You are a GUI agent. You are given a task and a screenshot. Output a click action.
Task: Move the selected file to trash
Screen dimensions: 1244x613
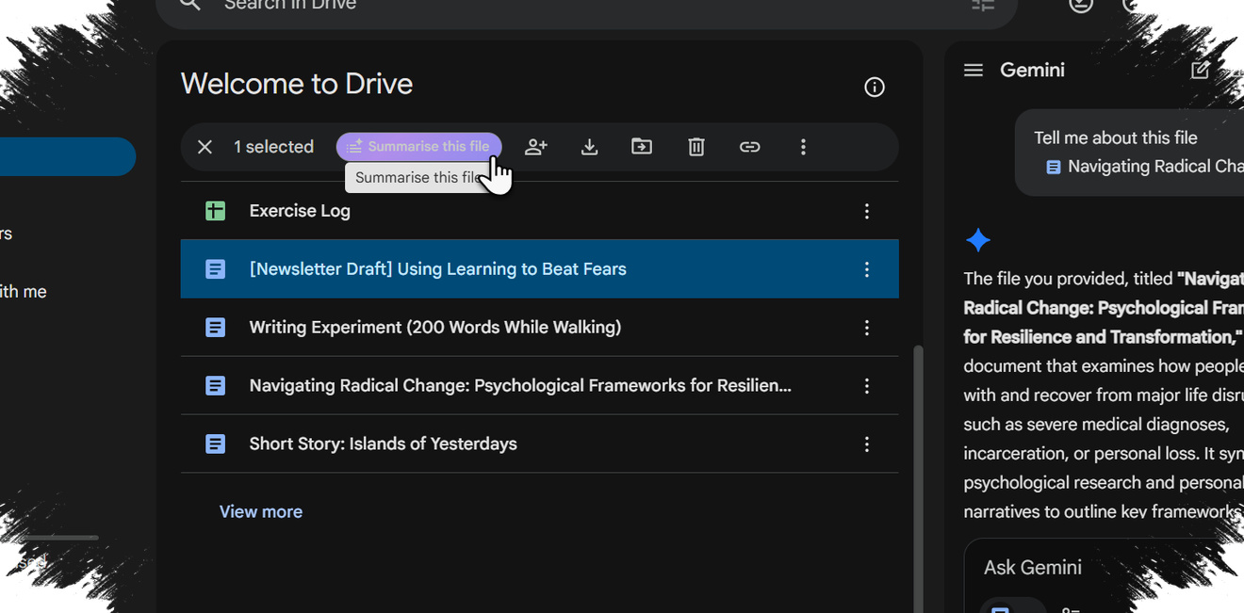tap(696, 147)
